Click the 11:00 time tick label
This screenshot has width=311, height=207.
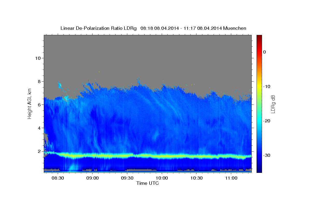click(x=231, y=178)
